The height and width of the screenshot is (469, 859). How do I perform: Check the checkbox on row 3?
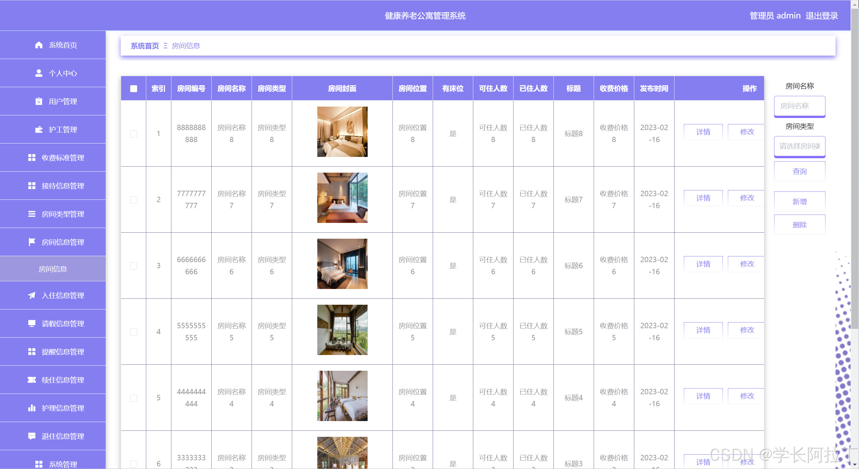pos(133,266)
